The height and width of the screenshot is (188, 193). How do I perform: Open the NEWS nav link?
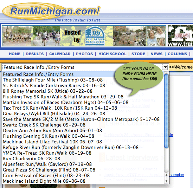156,54
